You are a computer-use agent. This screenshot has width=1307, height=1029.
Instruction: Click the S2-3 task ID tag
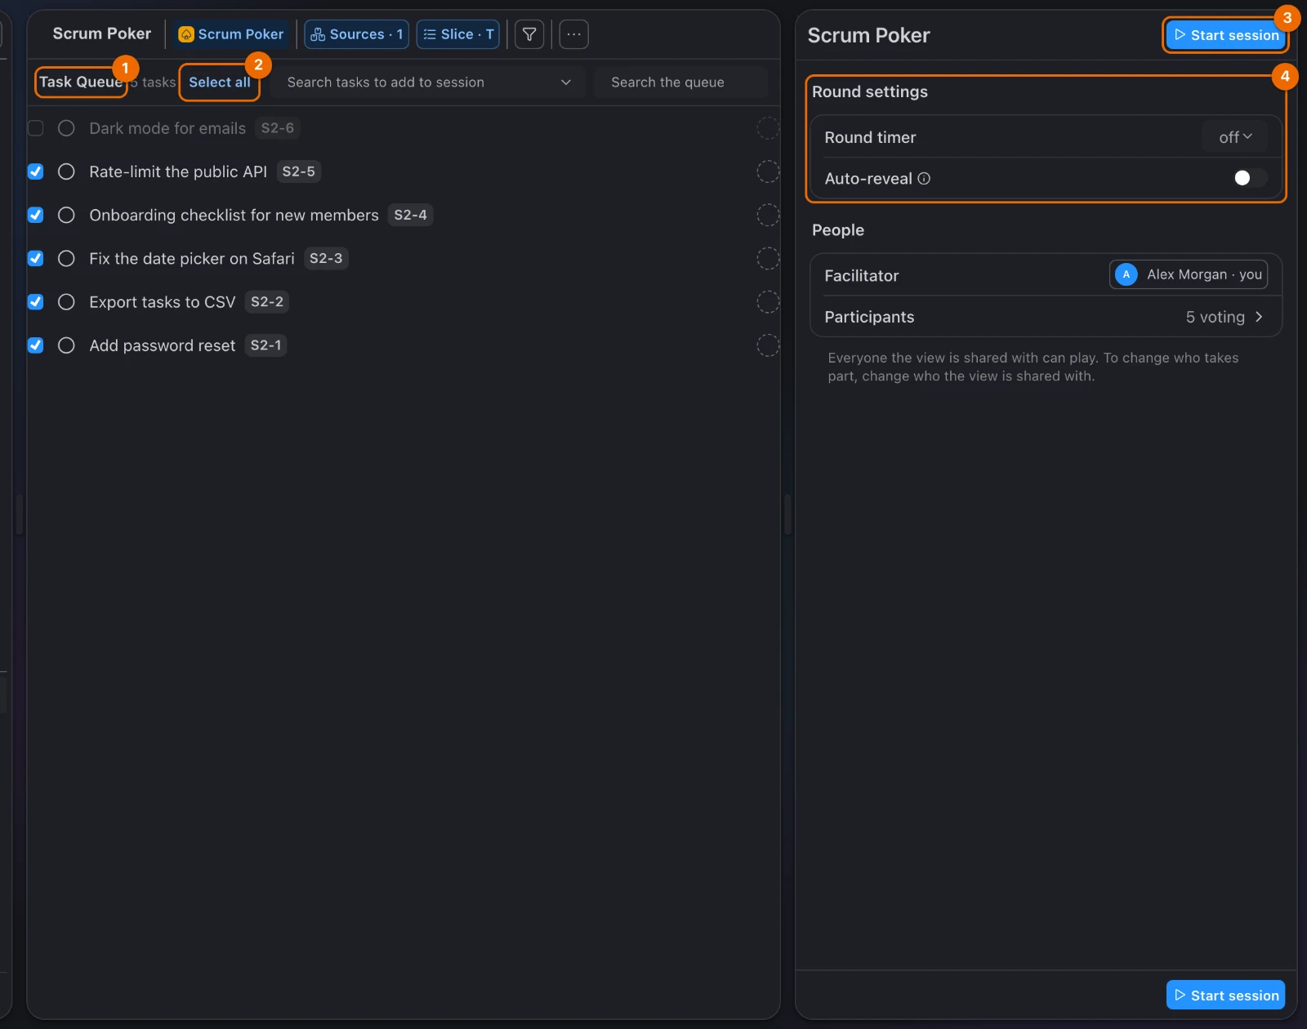click(326, 258)
